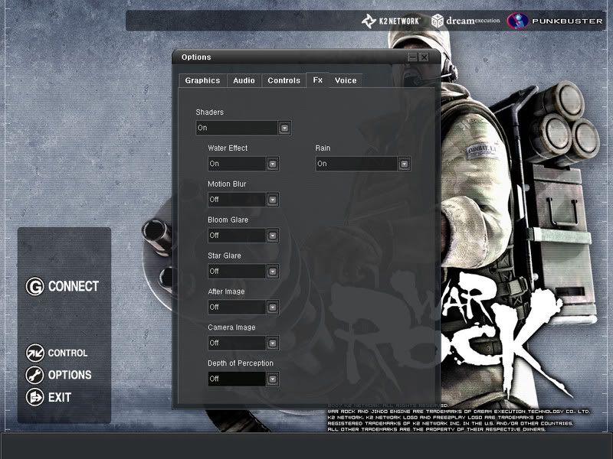Click the Motion Blur label
Screen dimensions: 613x459
coord(227,184)
